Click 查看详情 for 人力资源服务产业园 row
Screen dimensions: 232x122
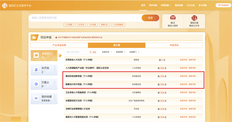coord(183,68)
